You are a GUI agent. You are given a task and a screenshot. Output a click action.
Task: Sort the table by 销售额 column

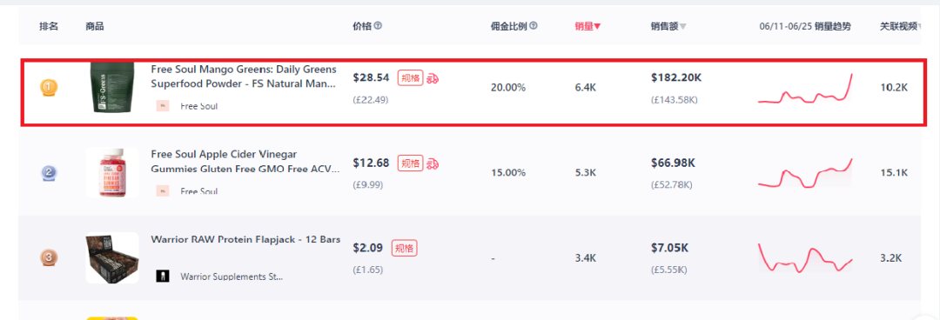click(668, 26)
